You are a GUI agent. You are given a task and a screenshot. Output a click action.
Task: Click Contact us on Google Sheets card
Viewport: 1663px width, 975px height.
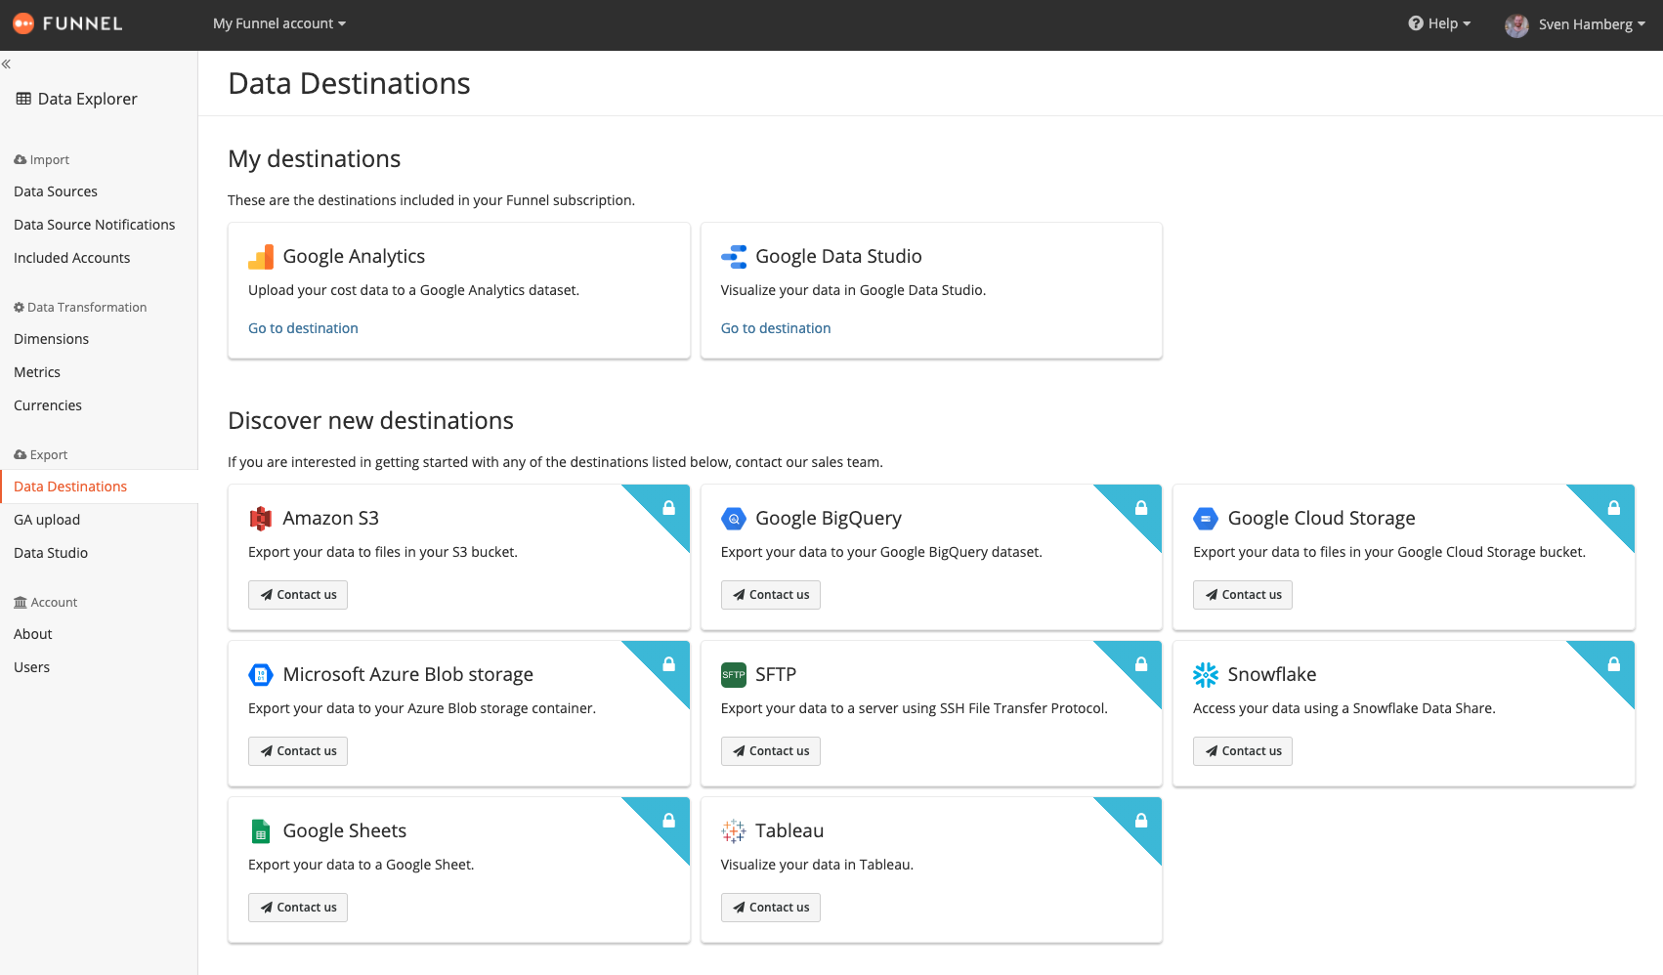point(298,908)
